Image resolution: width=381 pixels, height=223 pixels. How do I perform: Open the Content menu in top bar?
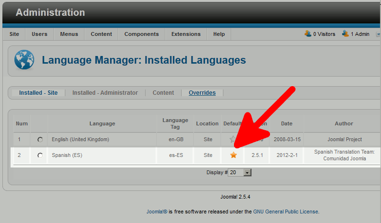point(101,34)
